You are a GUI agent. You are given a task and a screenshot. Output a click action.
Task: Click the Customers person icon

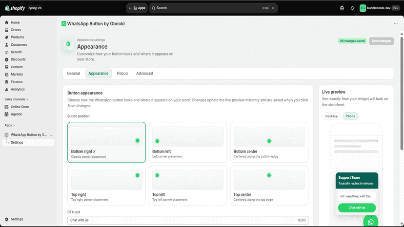tap(7, 44)
